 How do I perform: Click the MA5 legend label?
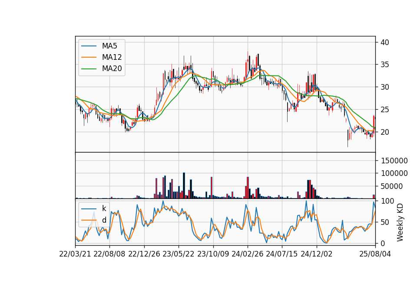click(109, 46)
